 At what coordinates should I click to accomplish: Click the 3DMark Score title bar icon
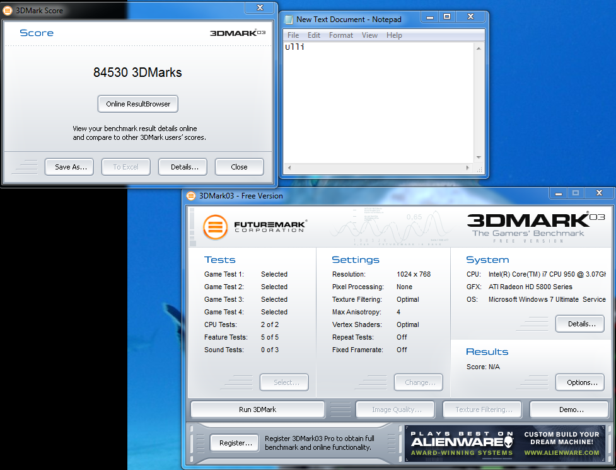(8, 10)
